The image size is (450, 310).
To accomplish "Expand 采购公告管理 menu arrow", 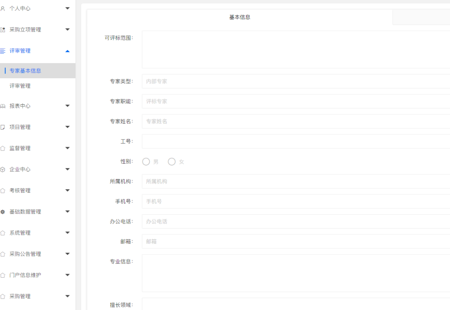I will [67, 254].
